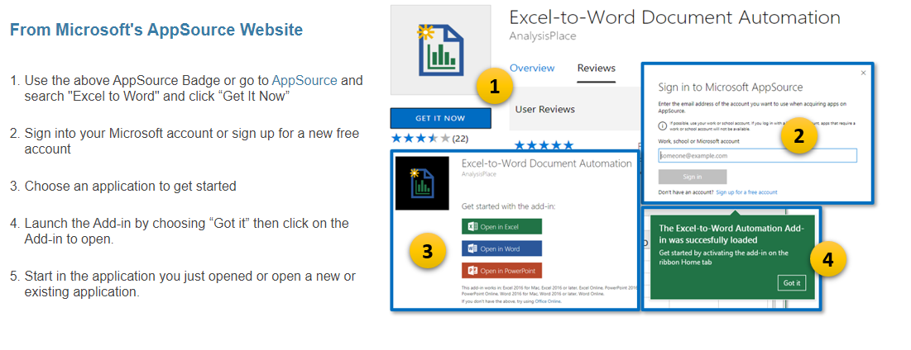This screenshot has height=350, width=911.
Task: Click the Get started with the add-in text
Action: click(x=508, y=206)
